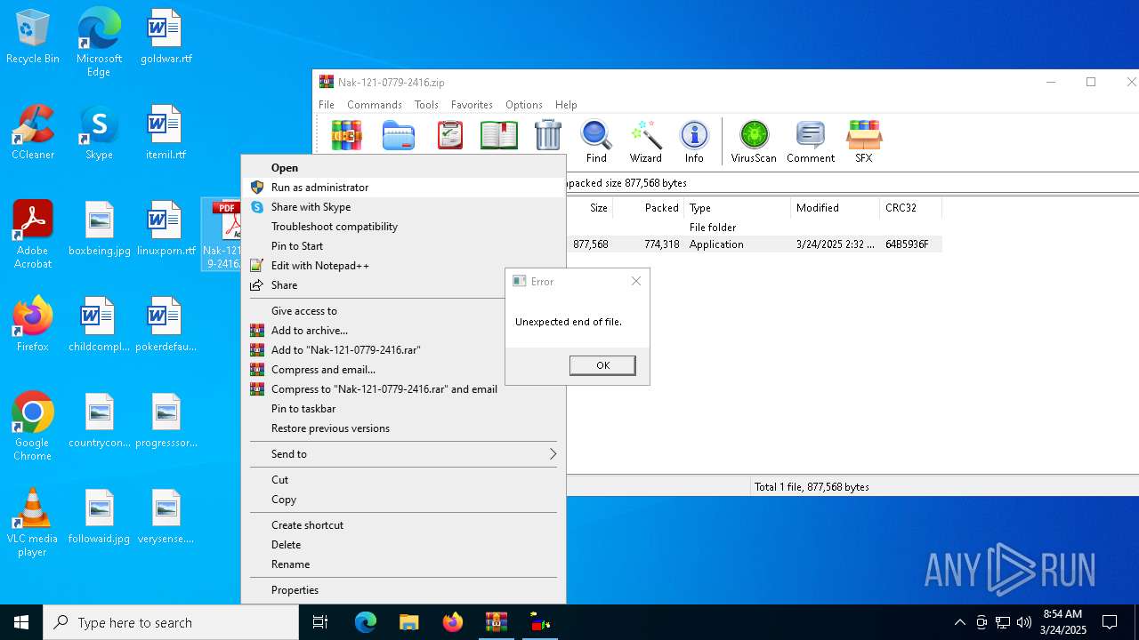Click the volume icon in system tray
The height and width of the screenshot is (640, 1139).
tap(1024, 622)
